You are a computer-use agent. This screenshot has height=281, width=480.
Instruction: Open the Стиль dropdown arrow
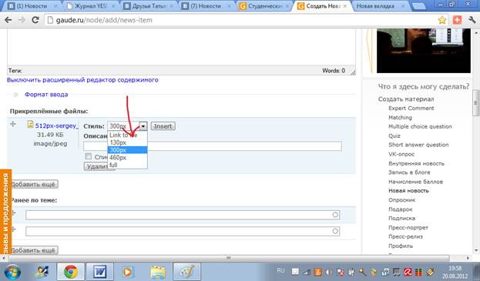(x=143, y=126)
